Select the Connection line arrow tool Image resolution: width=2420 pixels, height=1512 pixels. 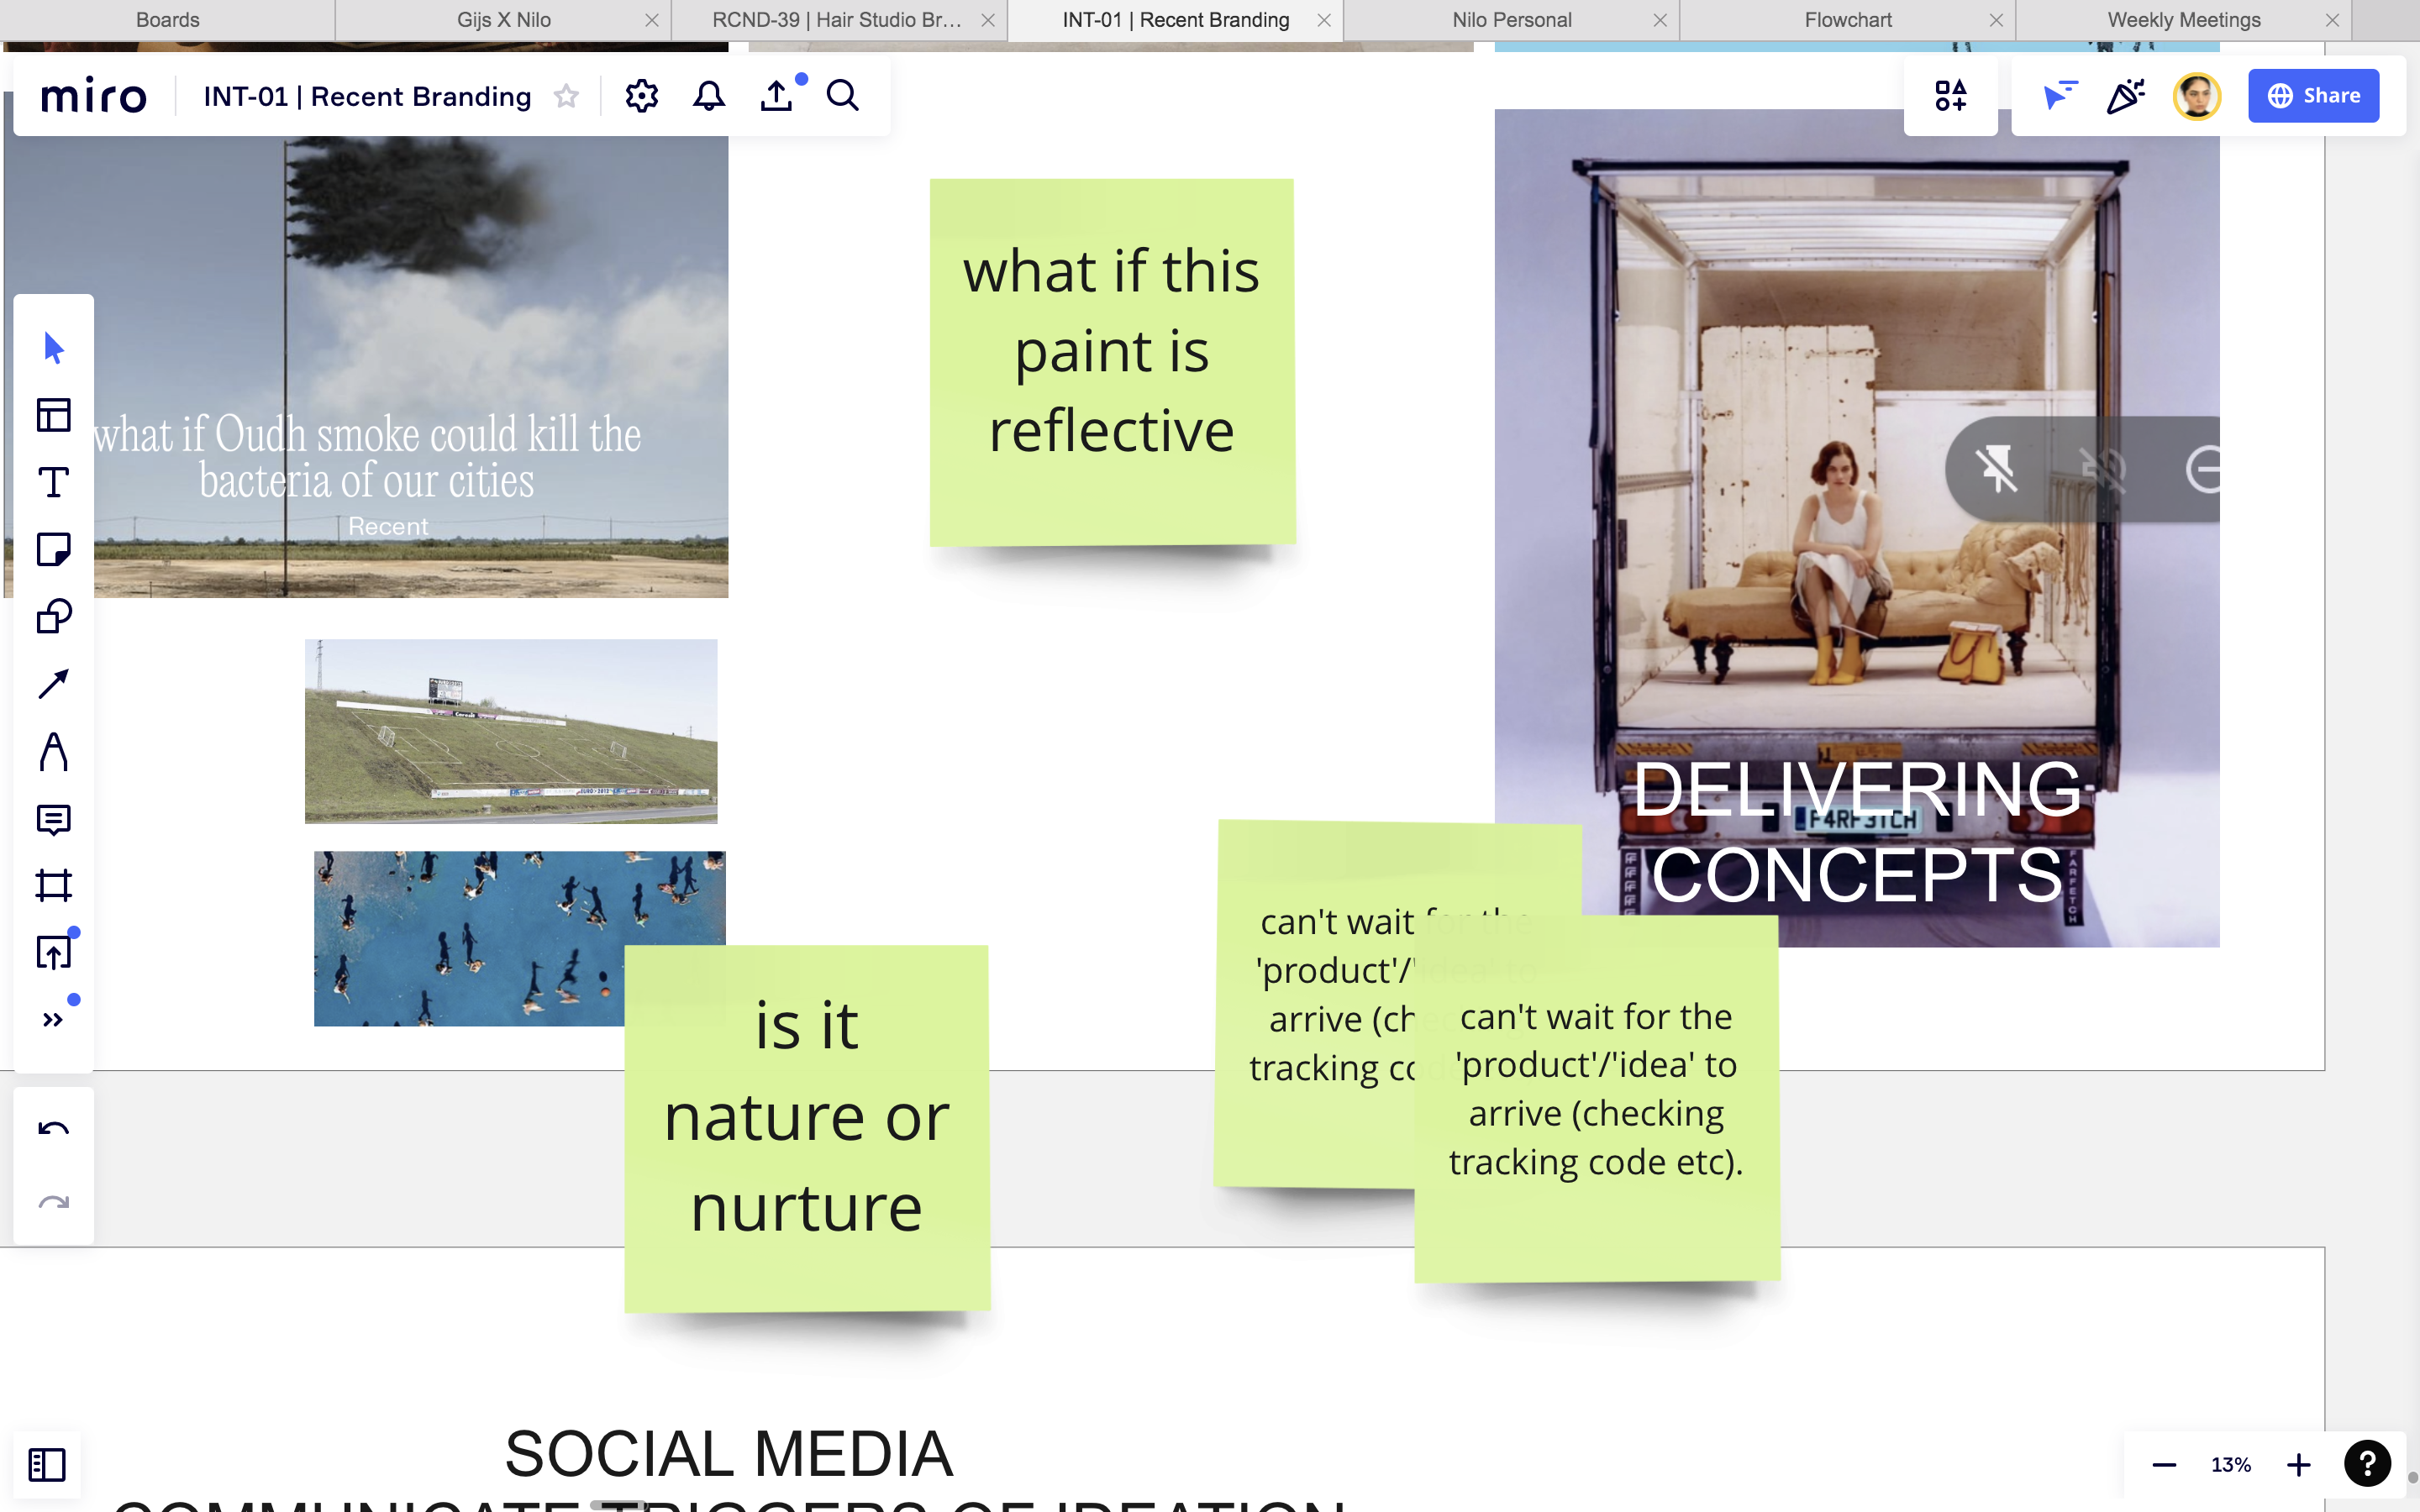point(53,684)
